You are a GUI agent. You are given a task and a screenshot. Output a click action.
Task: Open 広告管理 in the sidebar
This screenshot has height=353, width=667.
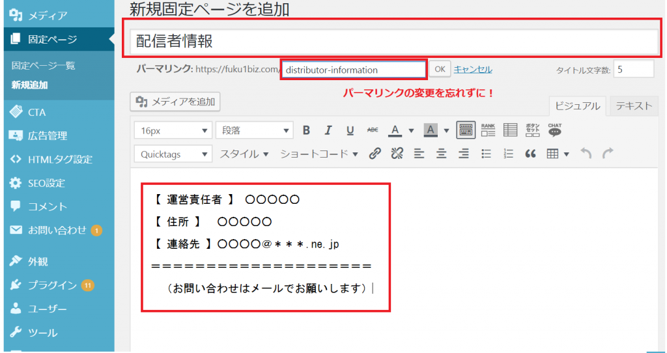click(x=59, y=135)
